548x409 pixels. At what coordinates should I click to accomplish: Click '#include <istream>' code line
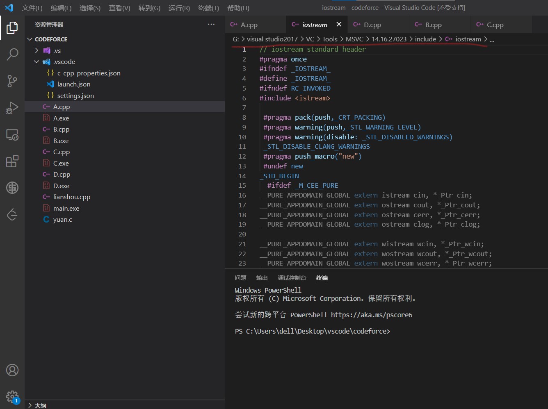[x=295, y=98]
